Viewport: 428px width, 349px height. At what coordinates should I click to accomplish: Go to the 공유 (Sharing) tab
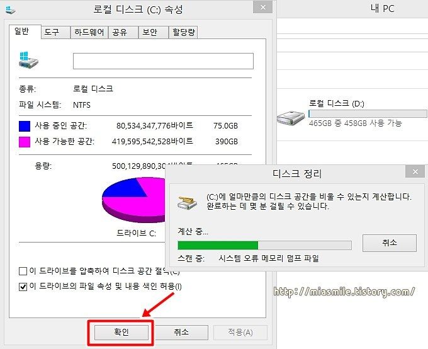(123, 33)
